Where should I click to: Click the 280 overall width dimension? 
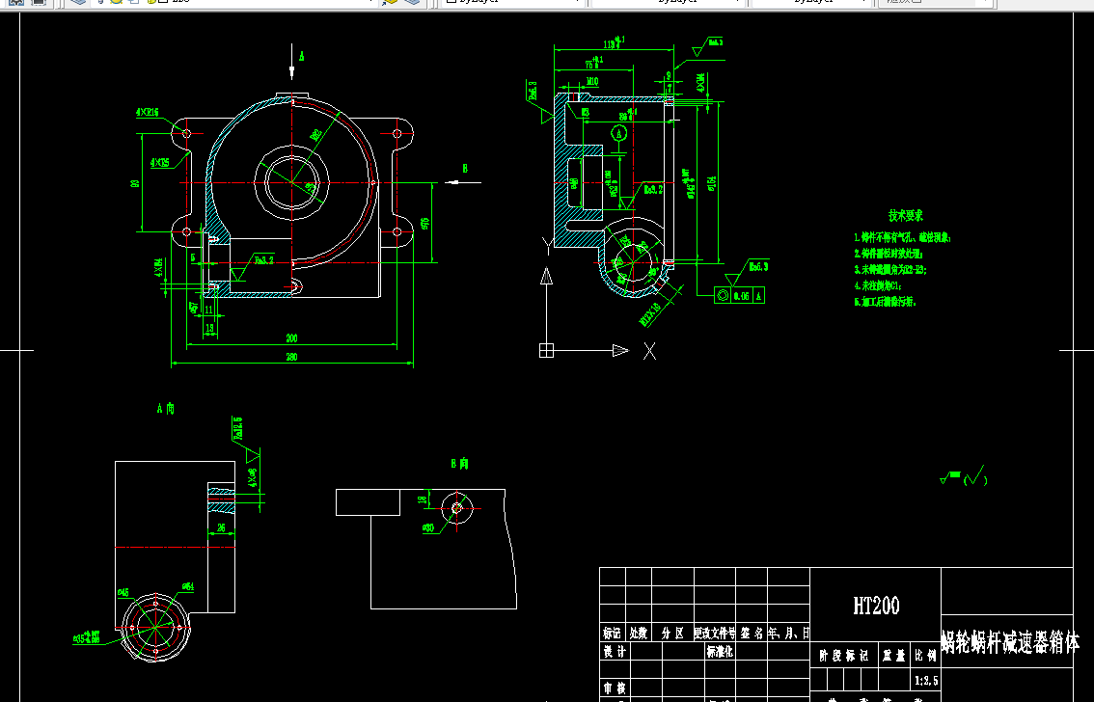(x=291, y=357)
